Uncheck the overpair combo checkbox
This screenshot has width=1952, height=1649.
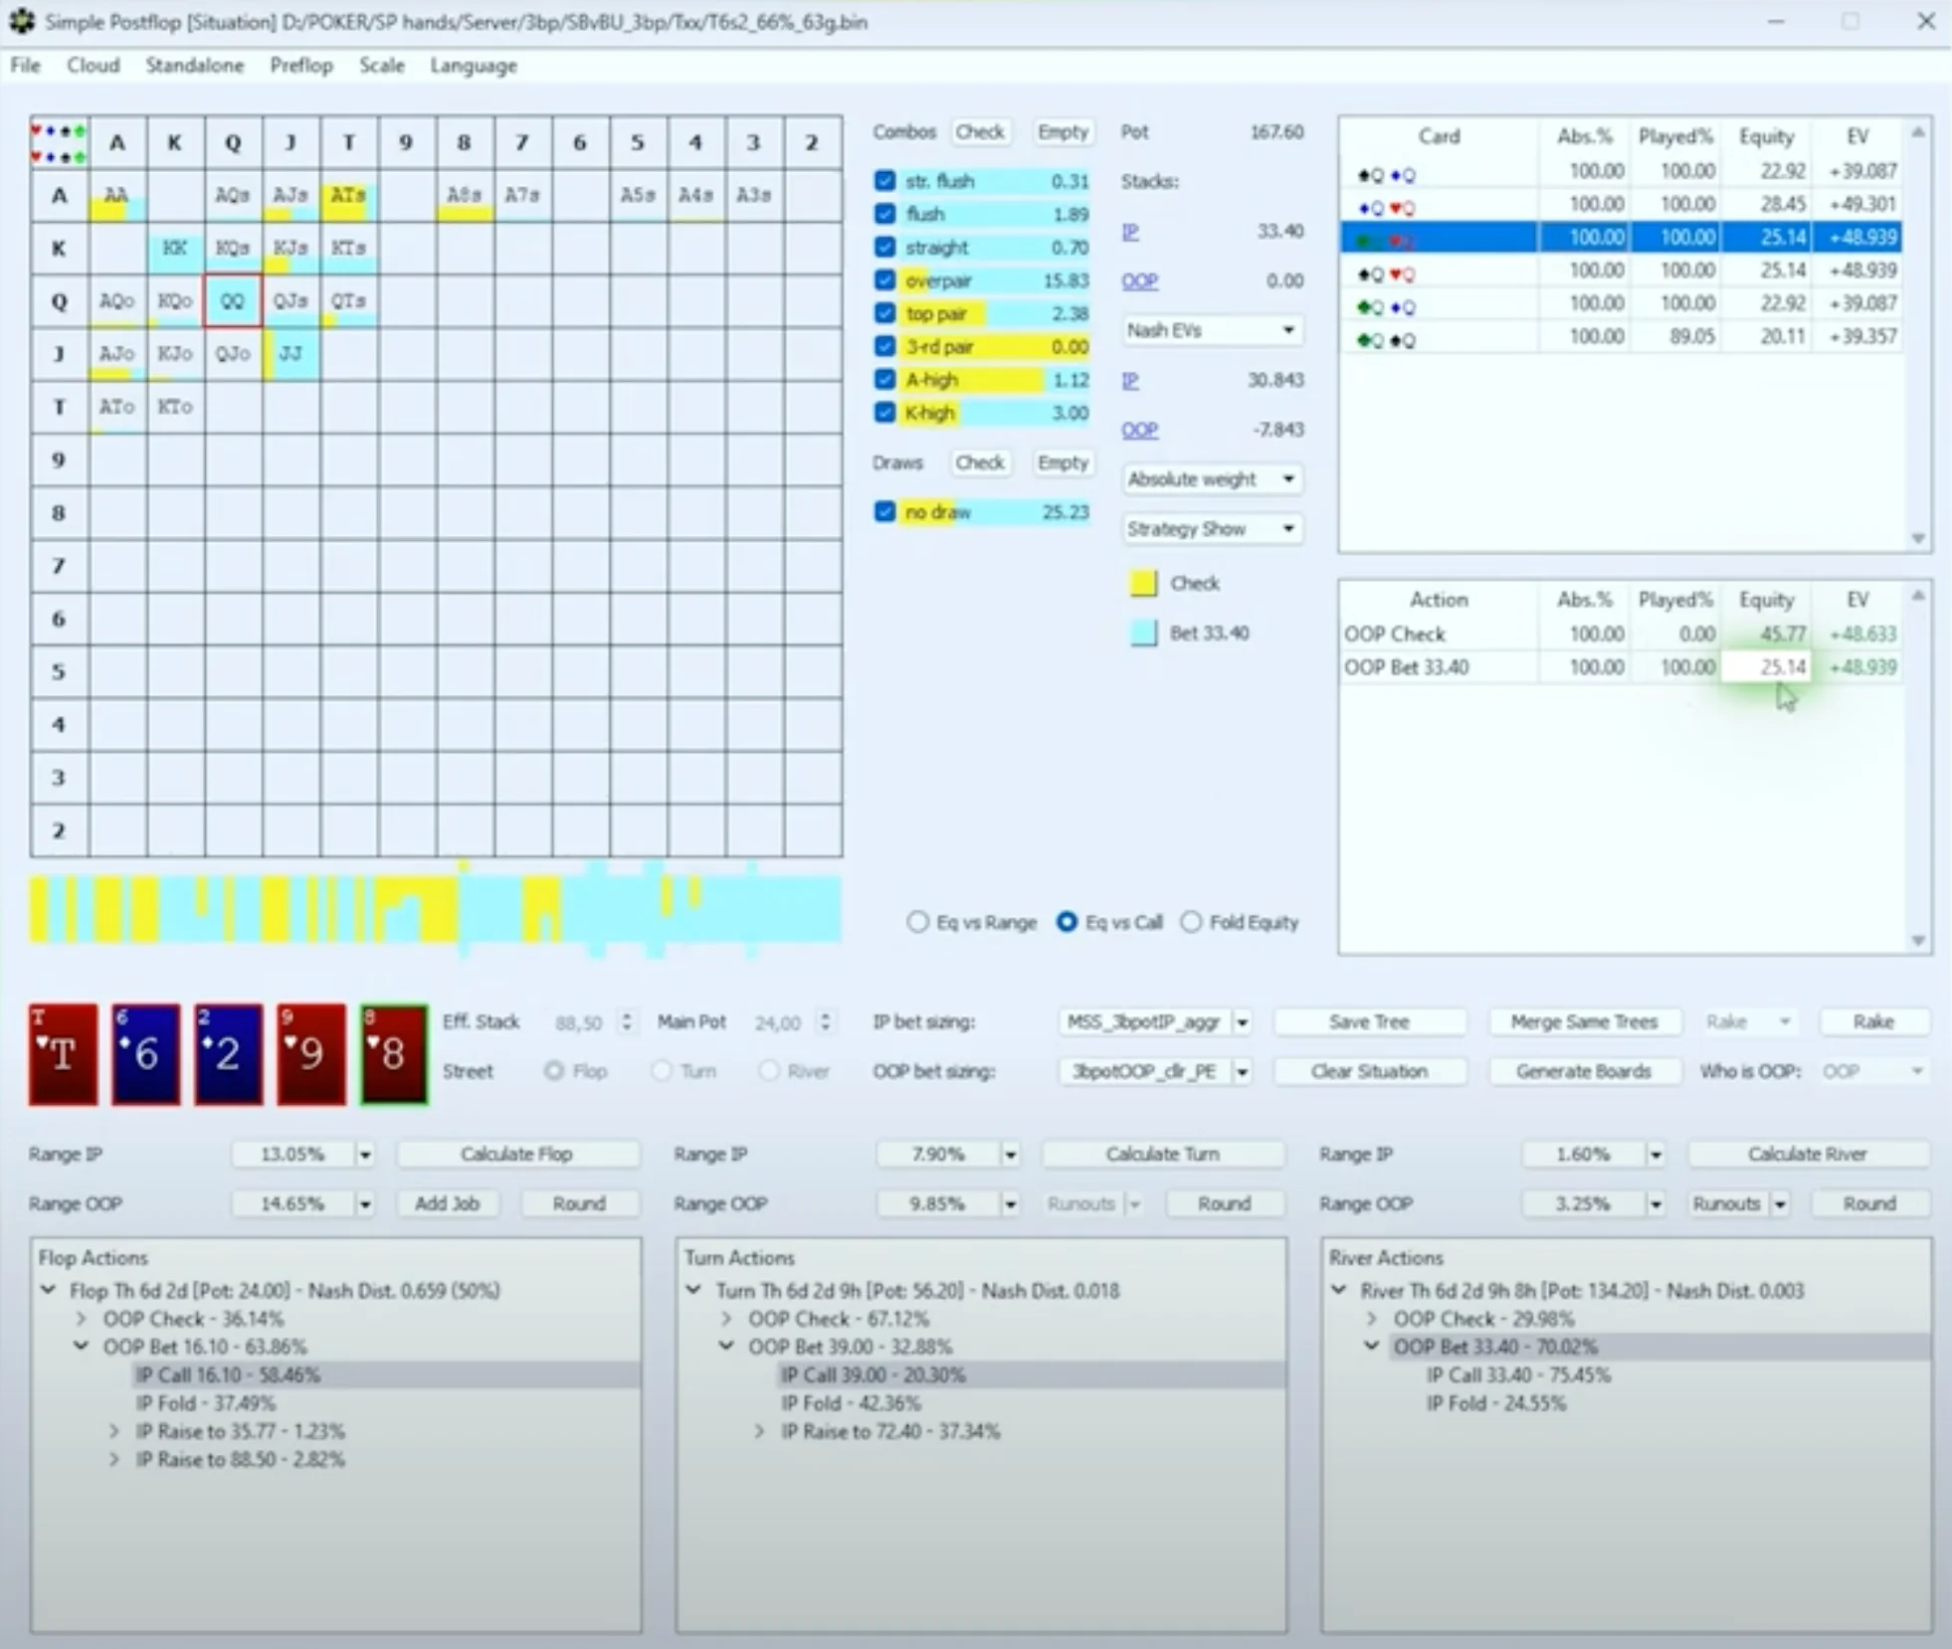click(x=884, y=280)
